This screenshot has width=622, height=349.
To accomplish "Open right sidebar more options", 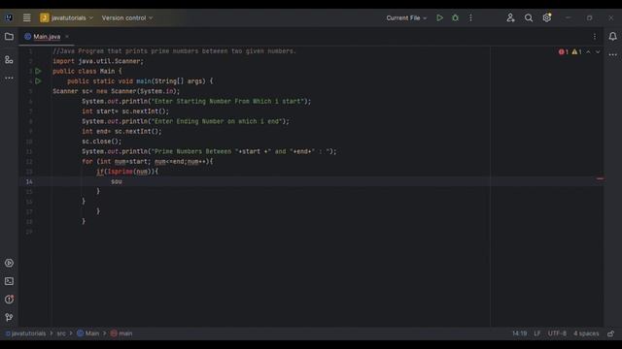I will coord(612,55).
